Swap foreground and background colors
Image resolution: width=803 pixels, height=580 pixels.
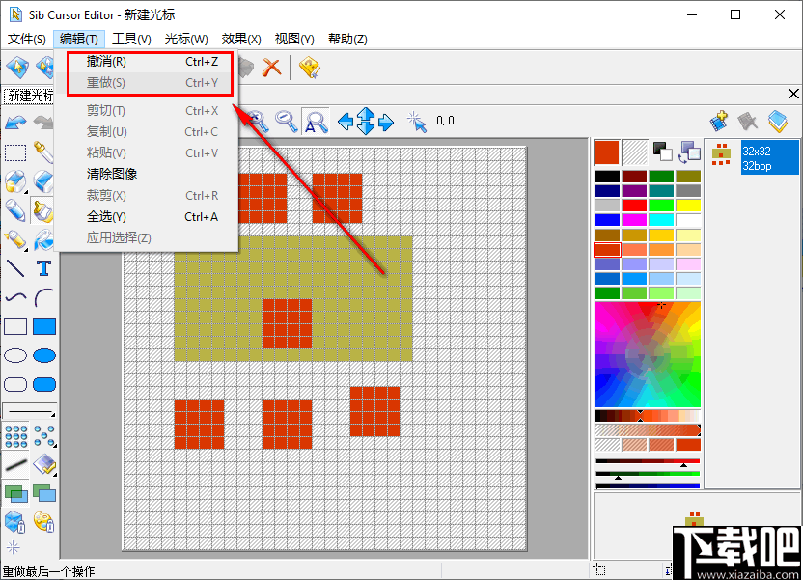tap(689, 153)
